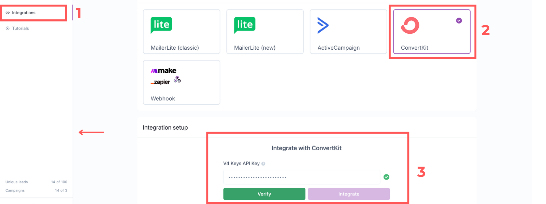This screenshot has height=204, width=546.
Task: Click the MailerLite (new) lite logo
Action: [x=245, y=25]
